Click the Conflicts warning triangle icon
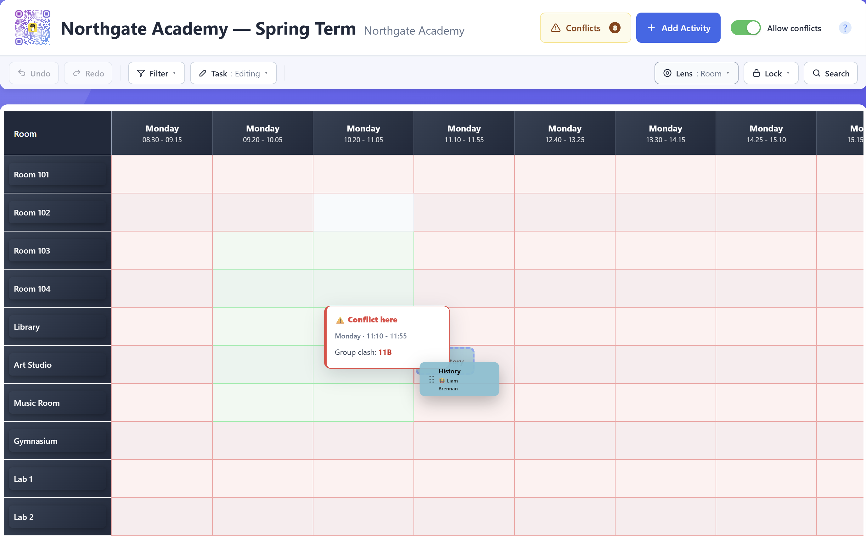 [x=555, y=28]
